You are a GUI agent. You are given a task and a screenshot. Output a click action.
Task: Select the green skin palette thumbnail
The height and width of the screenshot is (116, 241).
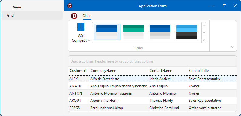133,32
